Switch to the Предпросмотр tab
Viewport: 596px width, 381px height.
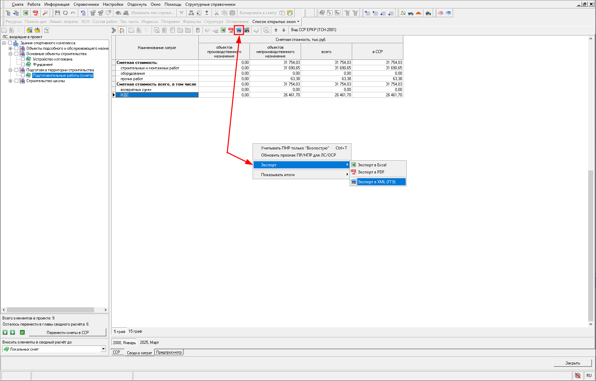coord(169,352)
